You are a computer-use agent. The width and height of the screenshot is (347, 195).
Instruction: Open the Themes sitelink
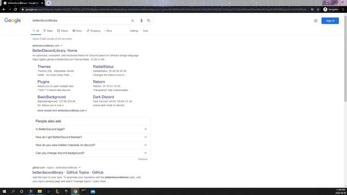(x=44, y=67)
